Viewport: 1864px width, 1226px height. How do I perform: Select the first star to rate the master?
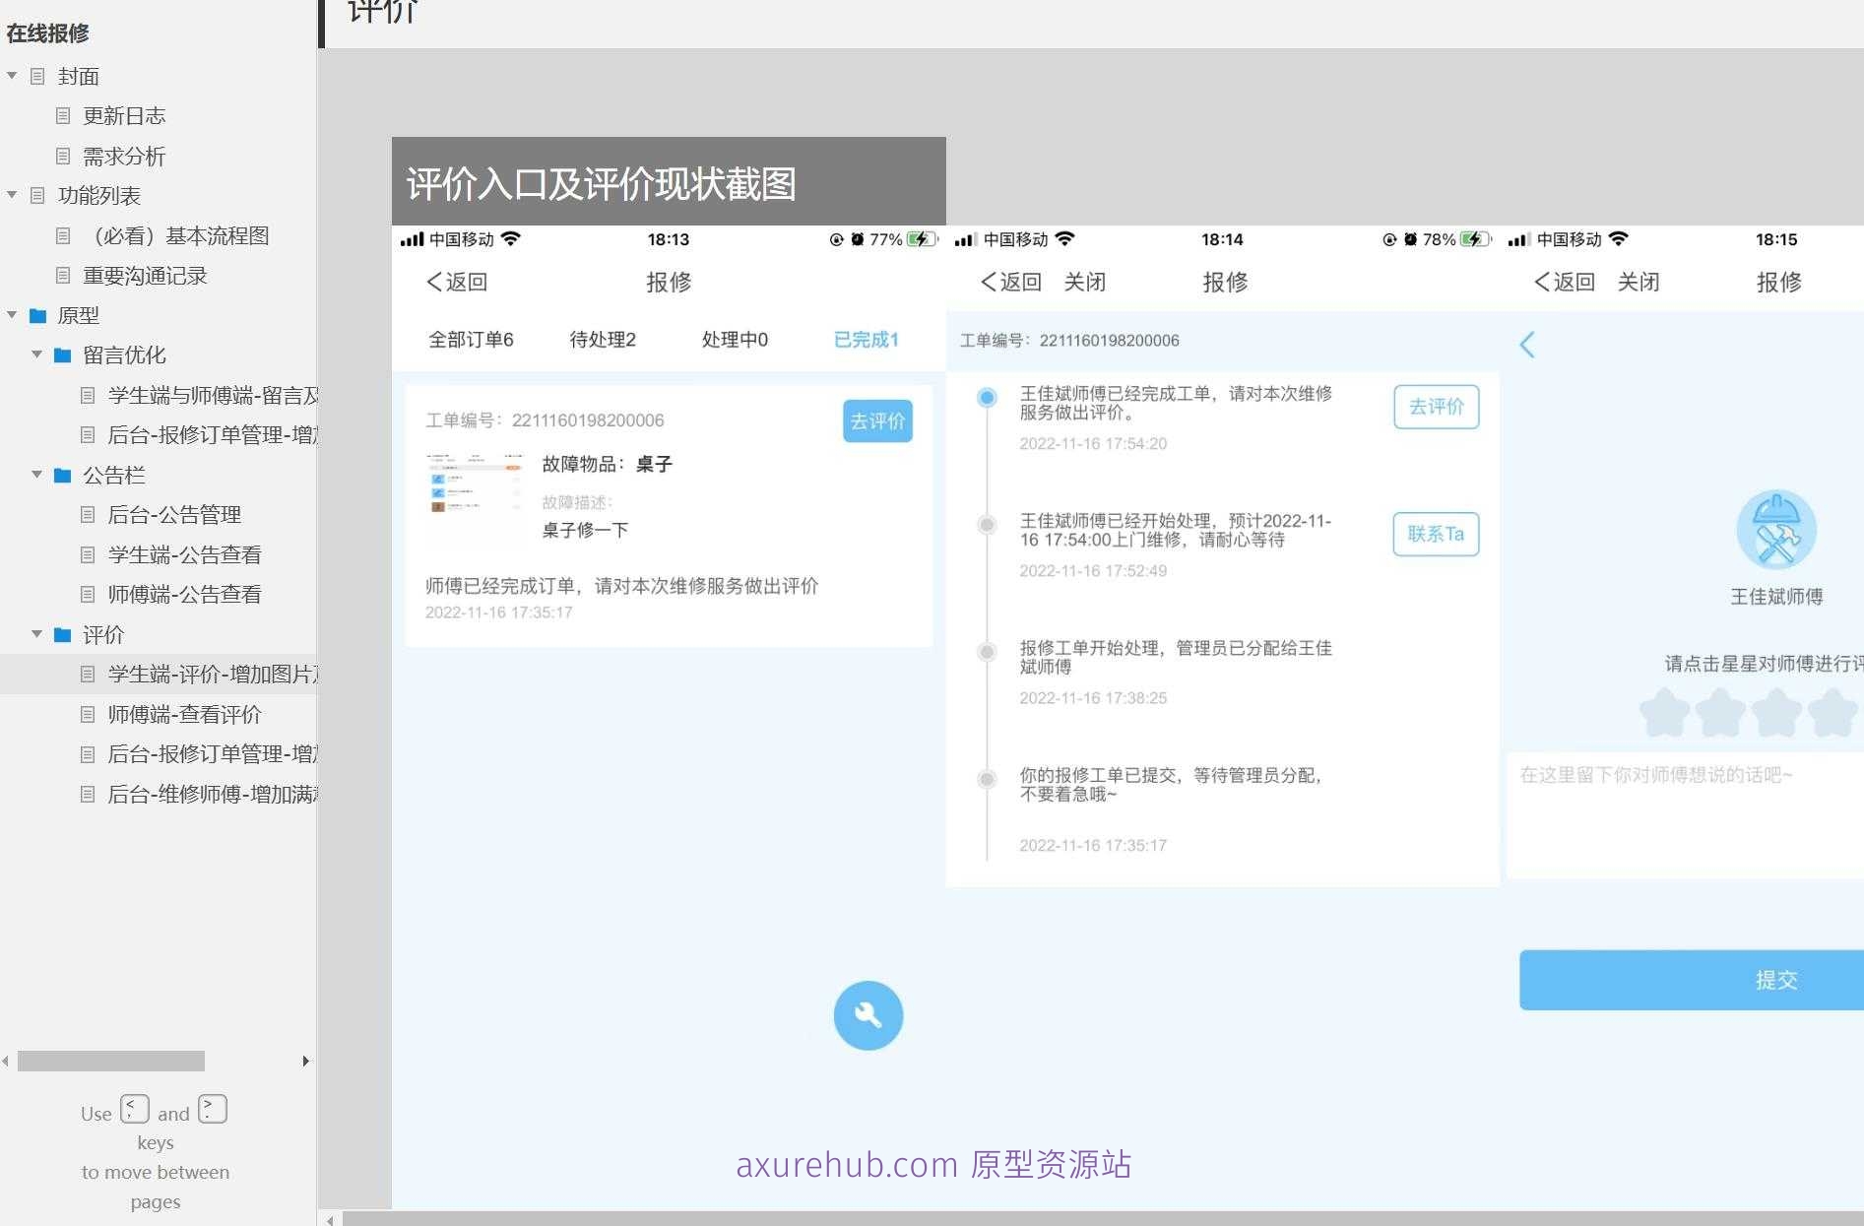tap(1665, 711)
